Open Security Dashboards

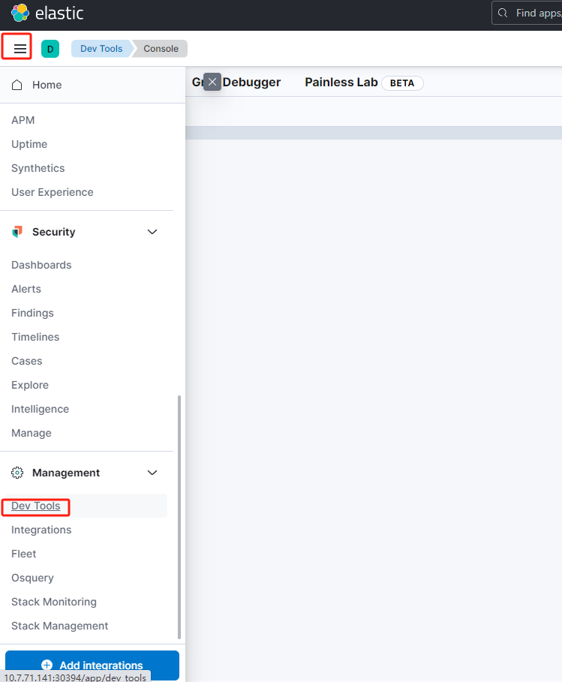coord(41,265)
